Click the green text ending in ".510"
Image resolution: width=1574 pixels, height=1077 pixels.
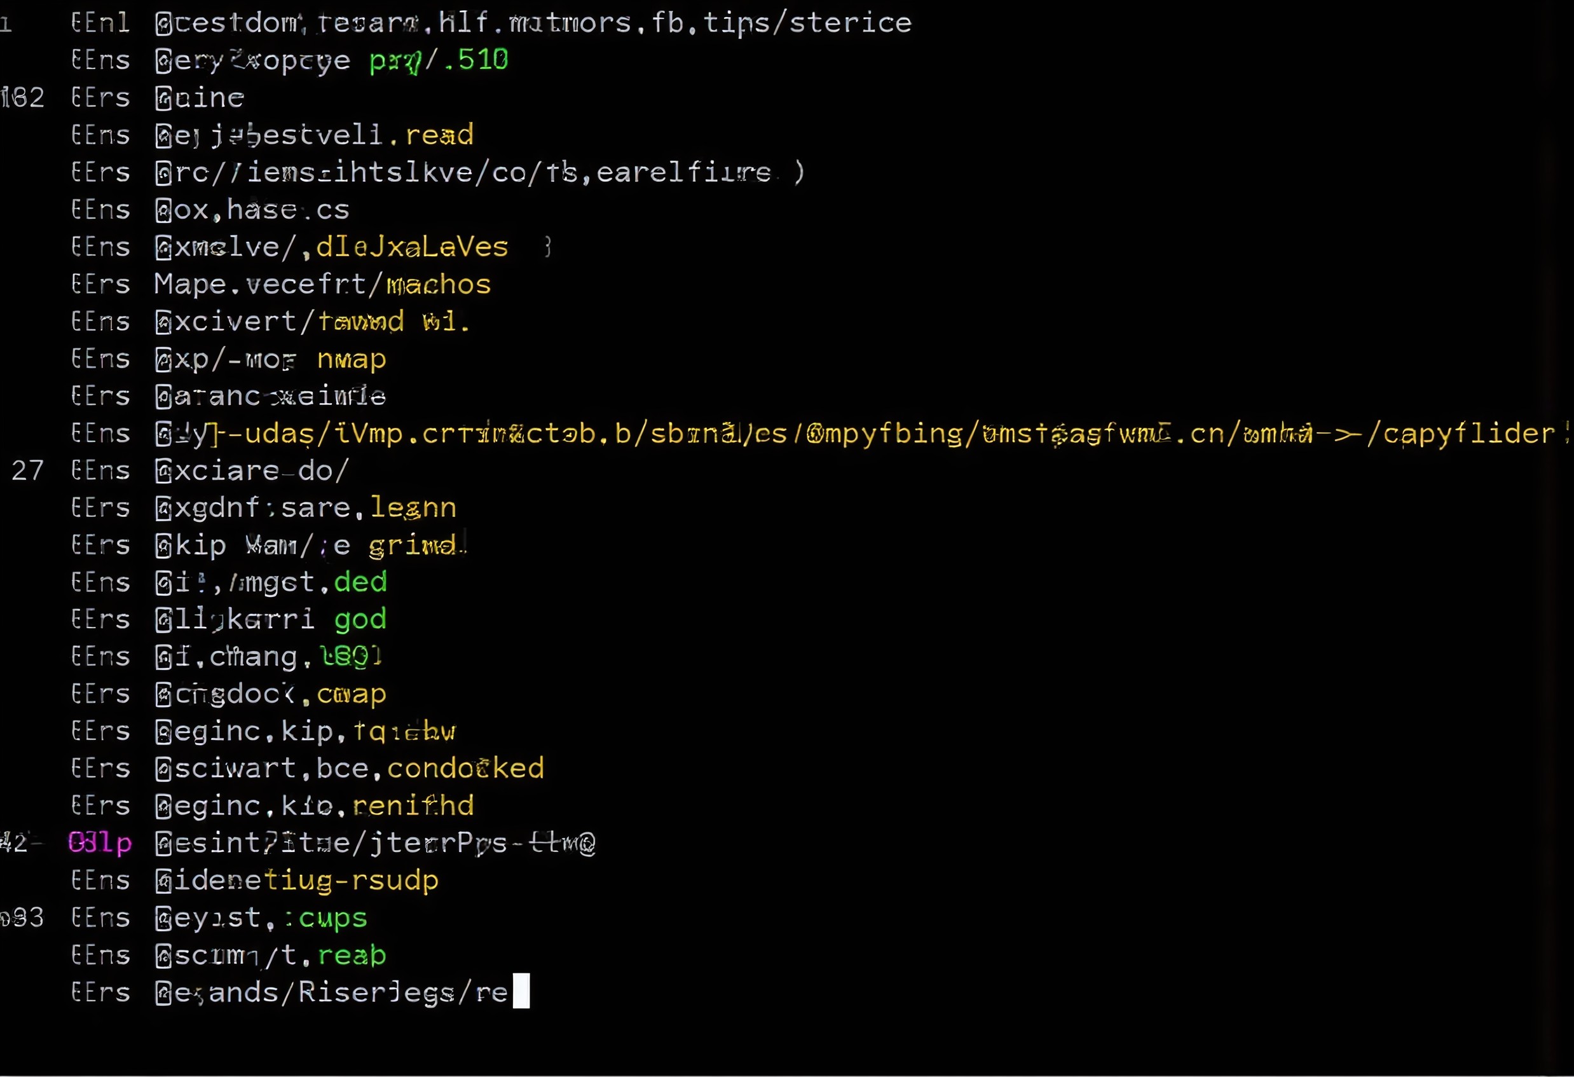click(x=439, y=61)
